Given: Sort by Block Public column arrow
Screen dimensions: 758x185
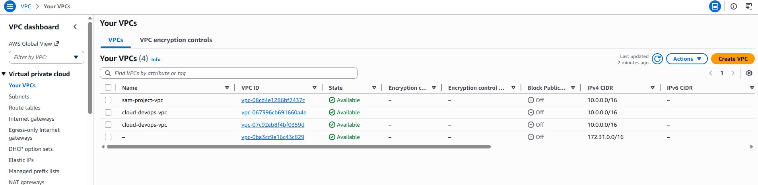Looking at the screenshot, I should (x=573, y=88).
